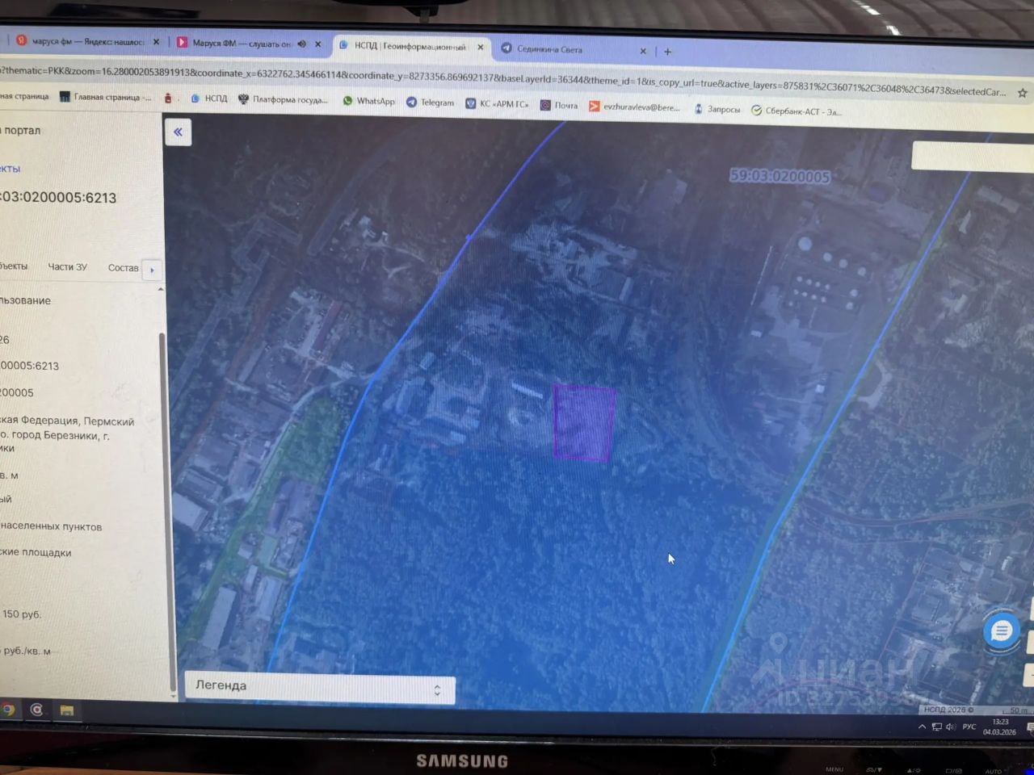Expand the Легенда dropdown
The image size is (1034, 775).
320,687
